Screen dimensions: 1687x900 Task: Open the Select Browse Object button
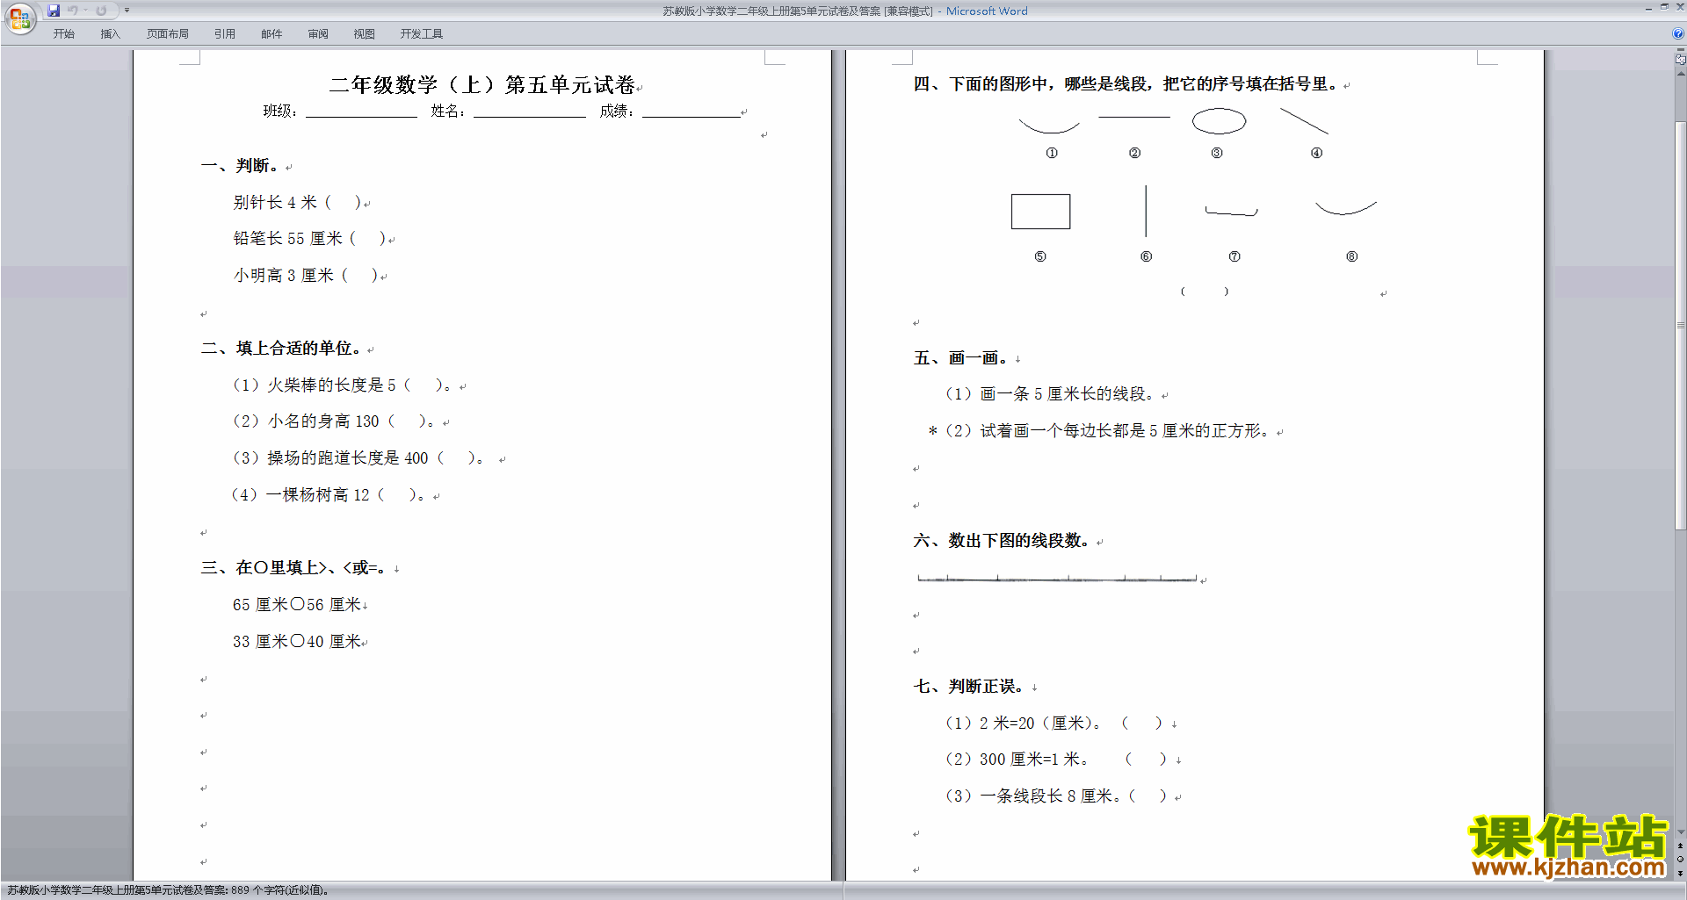[1680, 860]
